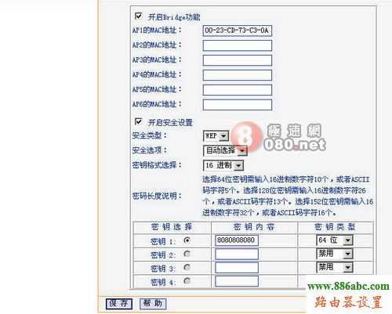Click the AP3的MAC地址 input field
The height and width of the screenshot is (314, 392).
pos(238,60)
